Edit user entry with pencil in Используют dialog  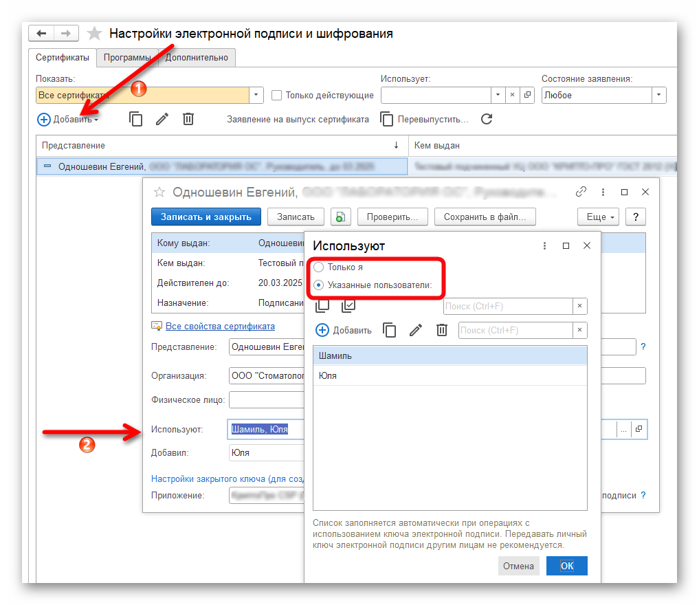coord(415,331)
